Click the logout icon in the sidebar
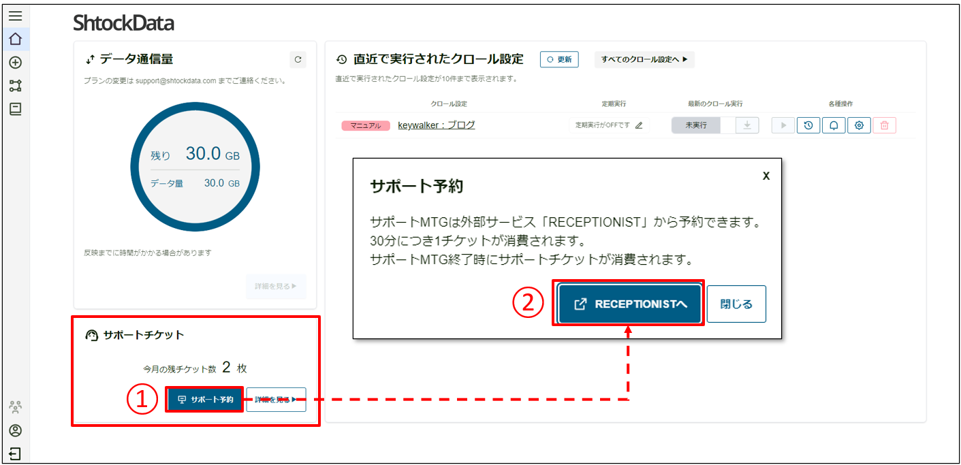The image size is (961, 465). tap(15, 453)
